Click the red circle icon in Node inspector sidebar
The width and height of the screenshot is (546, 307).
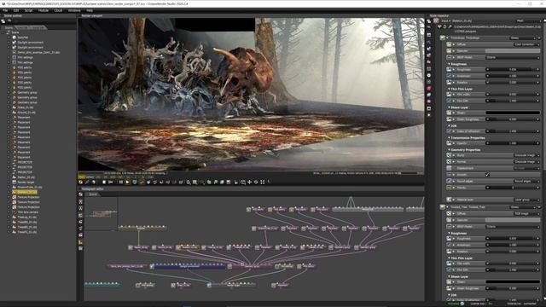click(x=428, y=89)
